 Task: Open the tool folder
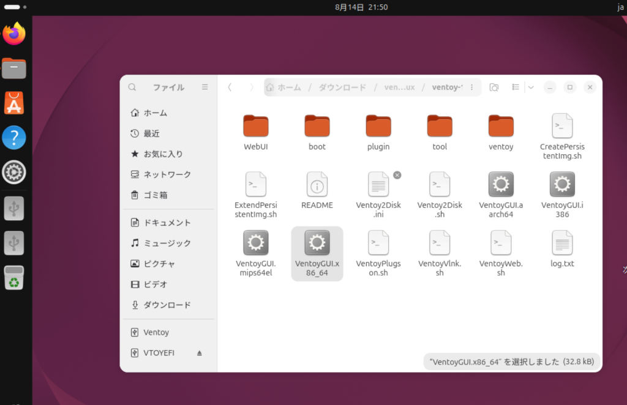440,133
